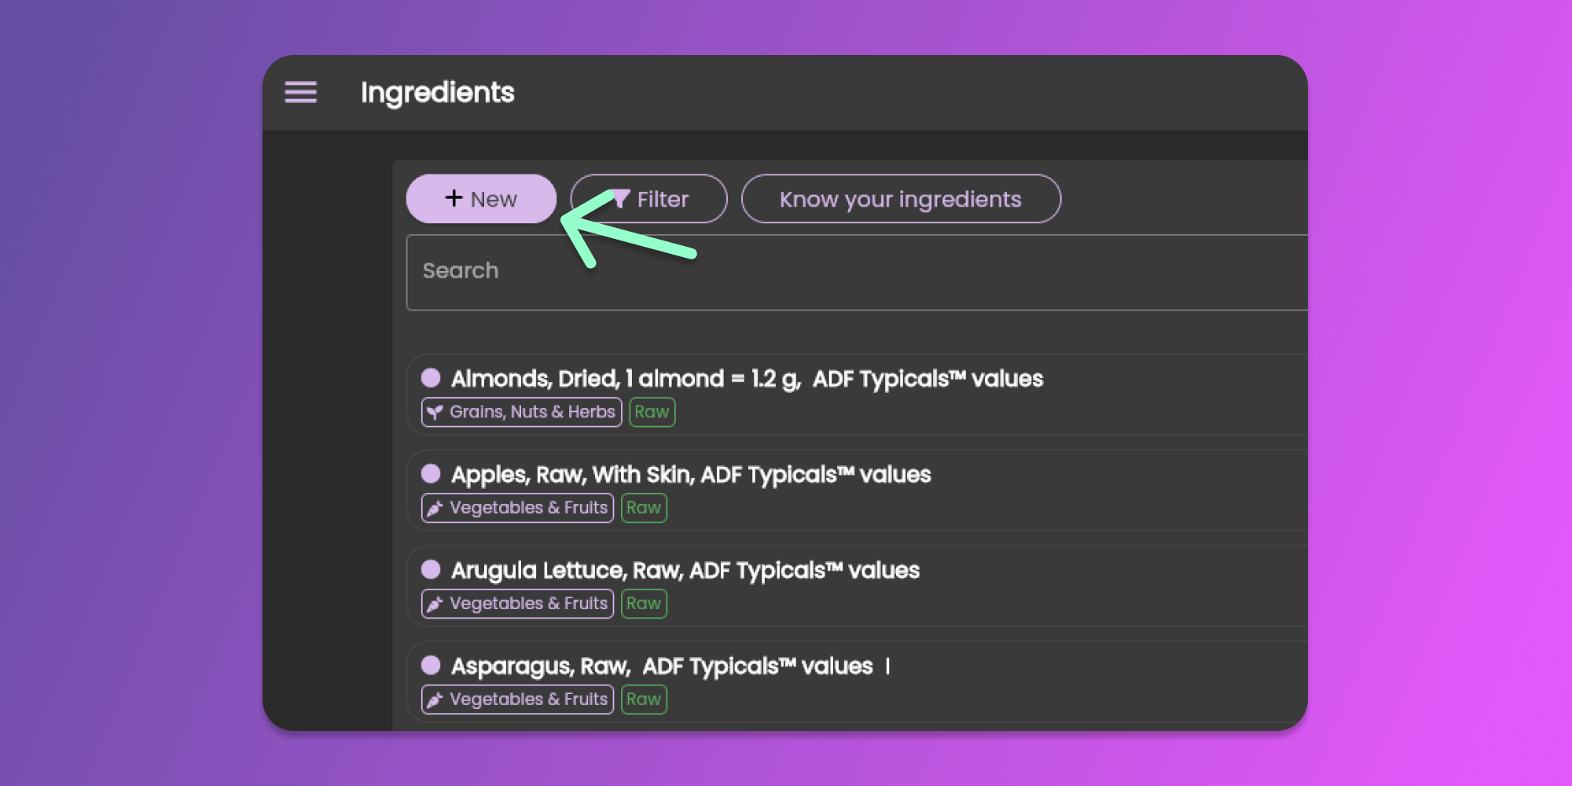Click the Grains, Nuts & Herbs tag
This screenshot has width=1572, height=786.
click(x=522, y=412)
